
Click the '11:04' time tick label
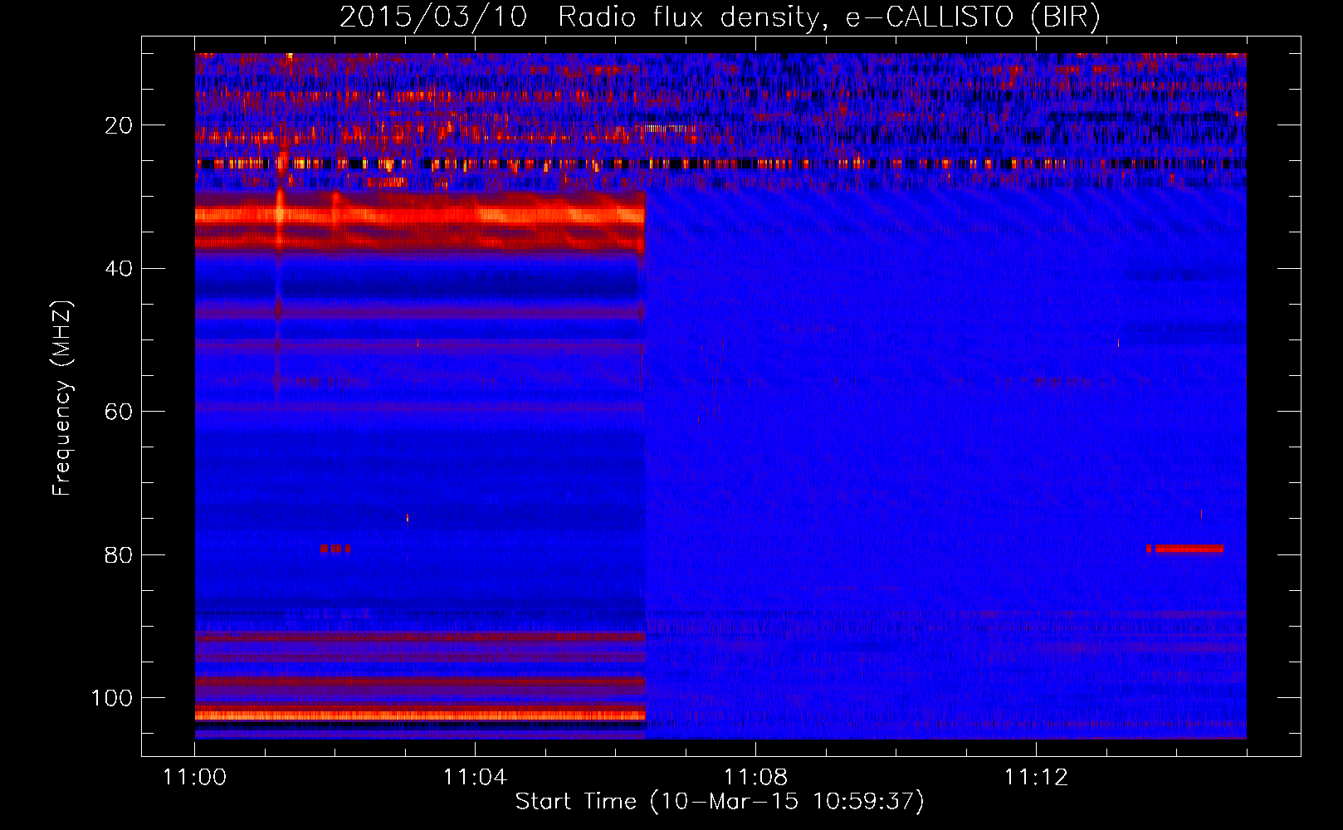(x=475, y=778)
